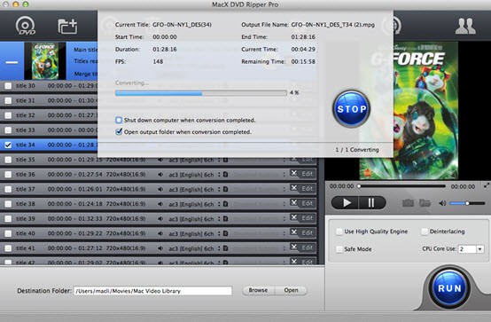Click the audio speaker icon on title 38
Viewport: 491px width, 322px height.
click(160, 204)
